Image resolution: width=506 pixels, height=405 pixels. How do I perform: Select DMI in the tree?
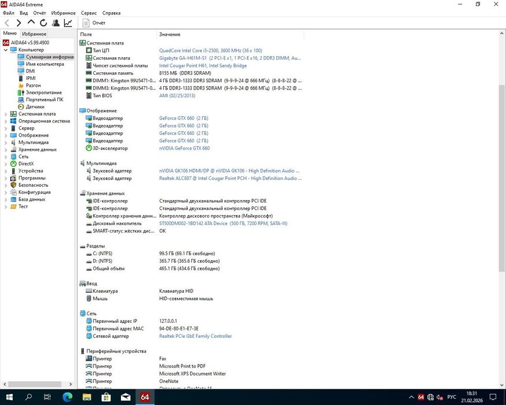(30, 71)
